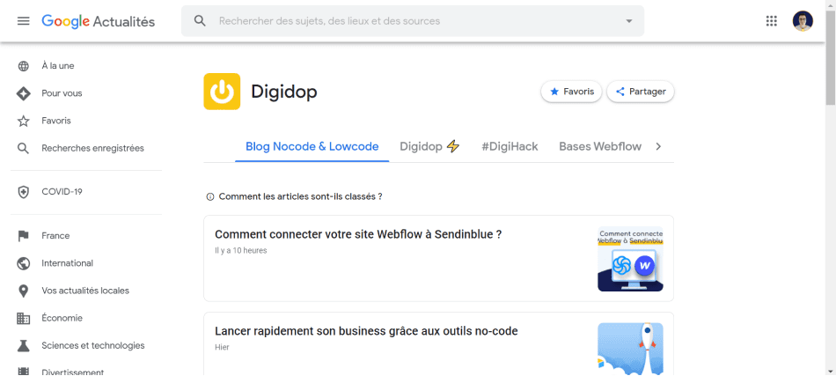Viewport: 836px width, 376px height.
Task: Click the Partager button
Action: pyautogui.click(x=641, y=92)
